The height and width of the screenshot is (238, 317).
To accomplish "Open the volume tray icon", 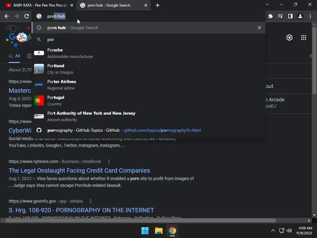I will (289, 231).
